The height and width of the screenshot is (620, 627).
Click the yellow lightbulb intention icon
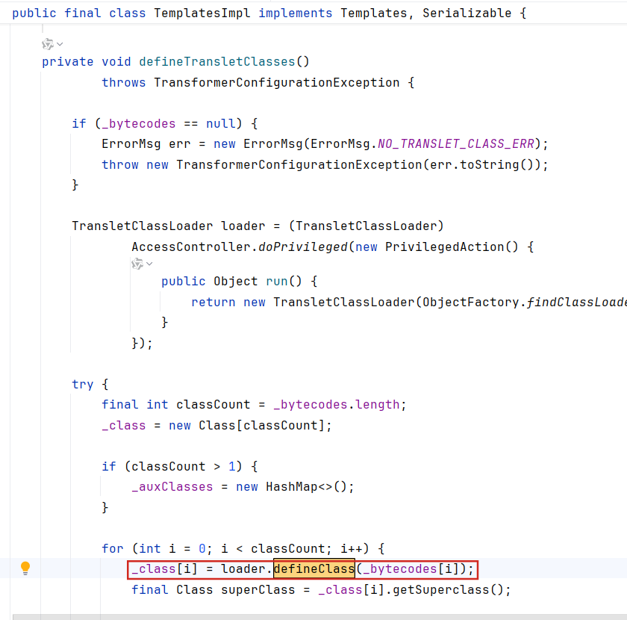[25, 568]
